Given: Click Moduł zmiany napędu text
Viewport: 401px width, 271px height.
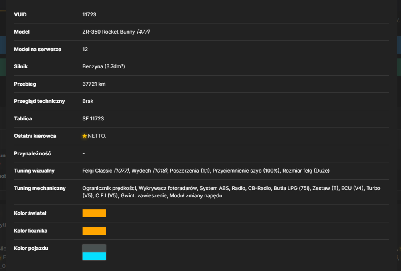Looking at the screenshot, I should pyautogui.click(x=196, y=196).
